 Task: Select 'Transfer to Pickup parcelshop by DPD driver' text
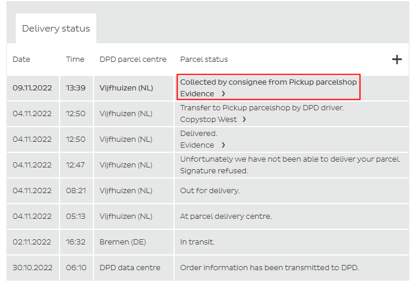[262, 108]
